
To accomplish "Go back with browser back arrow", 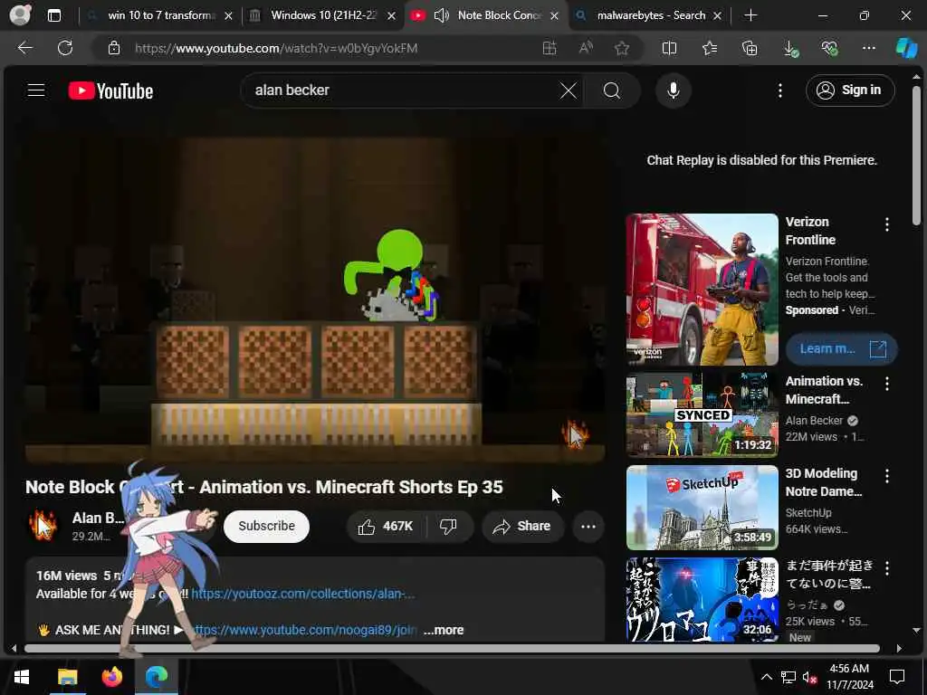I will click(x=24, y=48).
